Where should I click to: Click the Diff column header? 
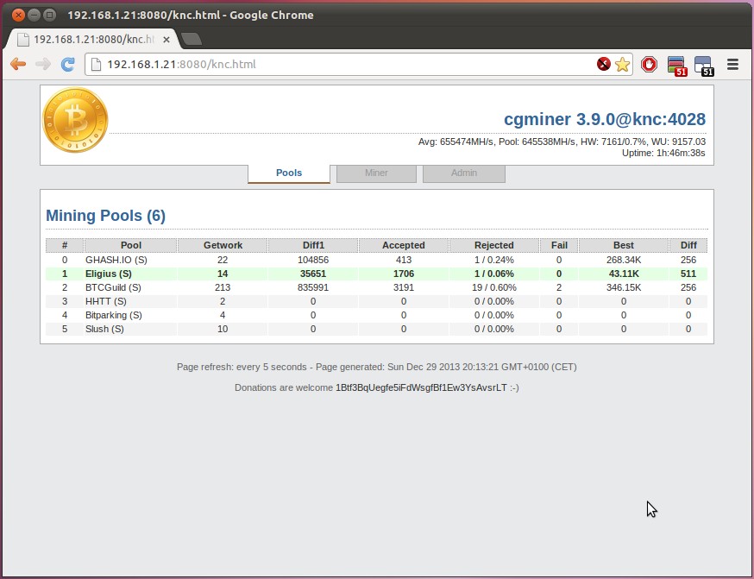[688, 245]
